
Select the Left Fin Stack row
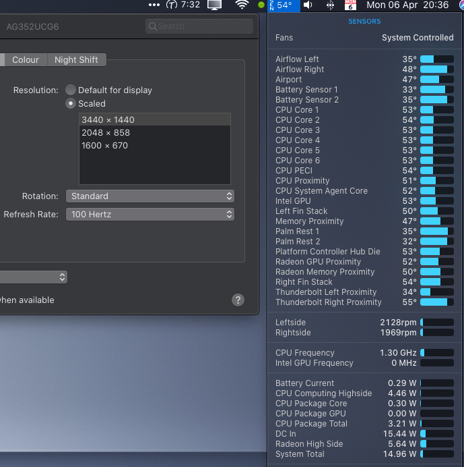click(x=364, y=211)
